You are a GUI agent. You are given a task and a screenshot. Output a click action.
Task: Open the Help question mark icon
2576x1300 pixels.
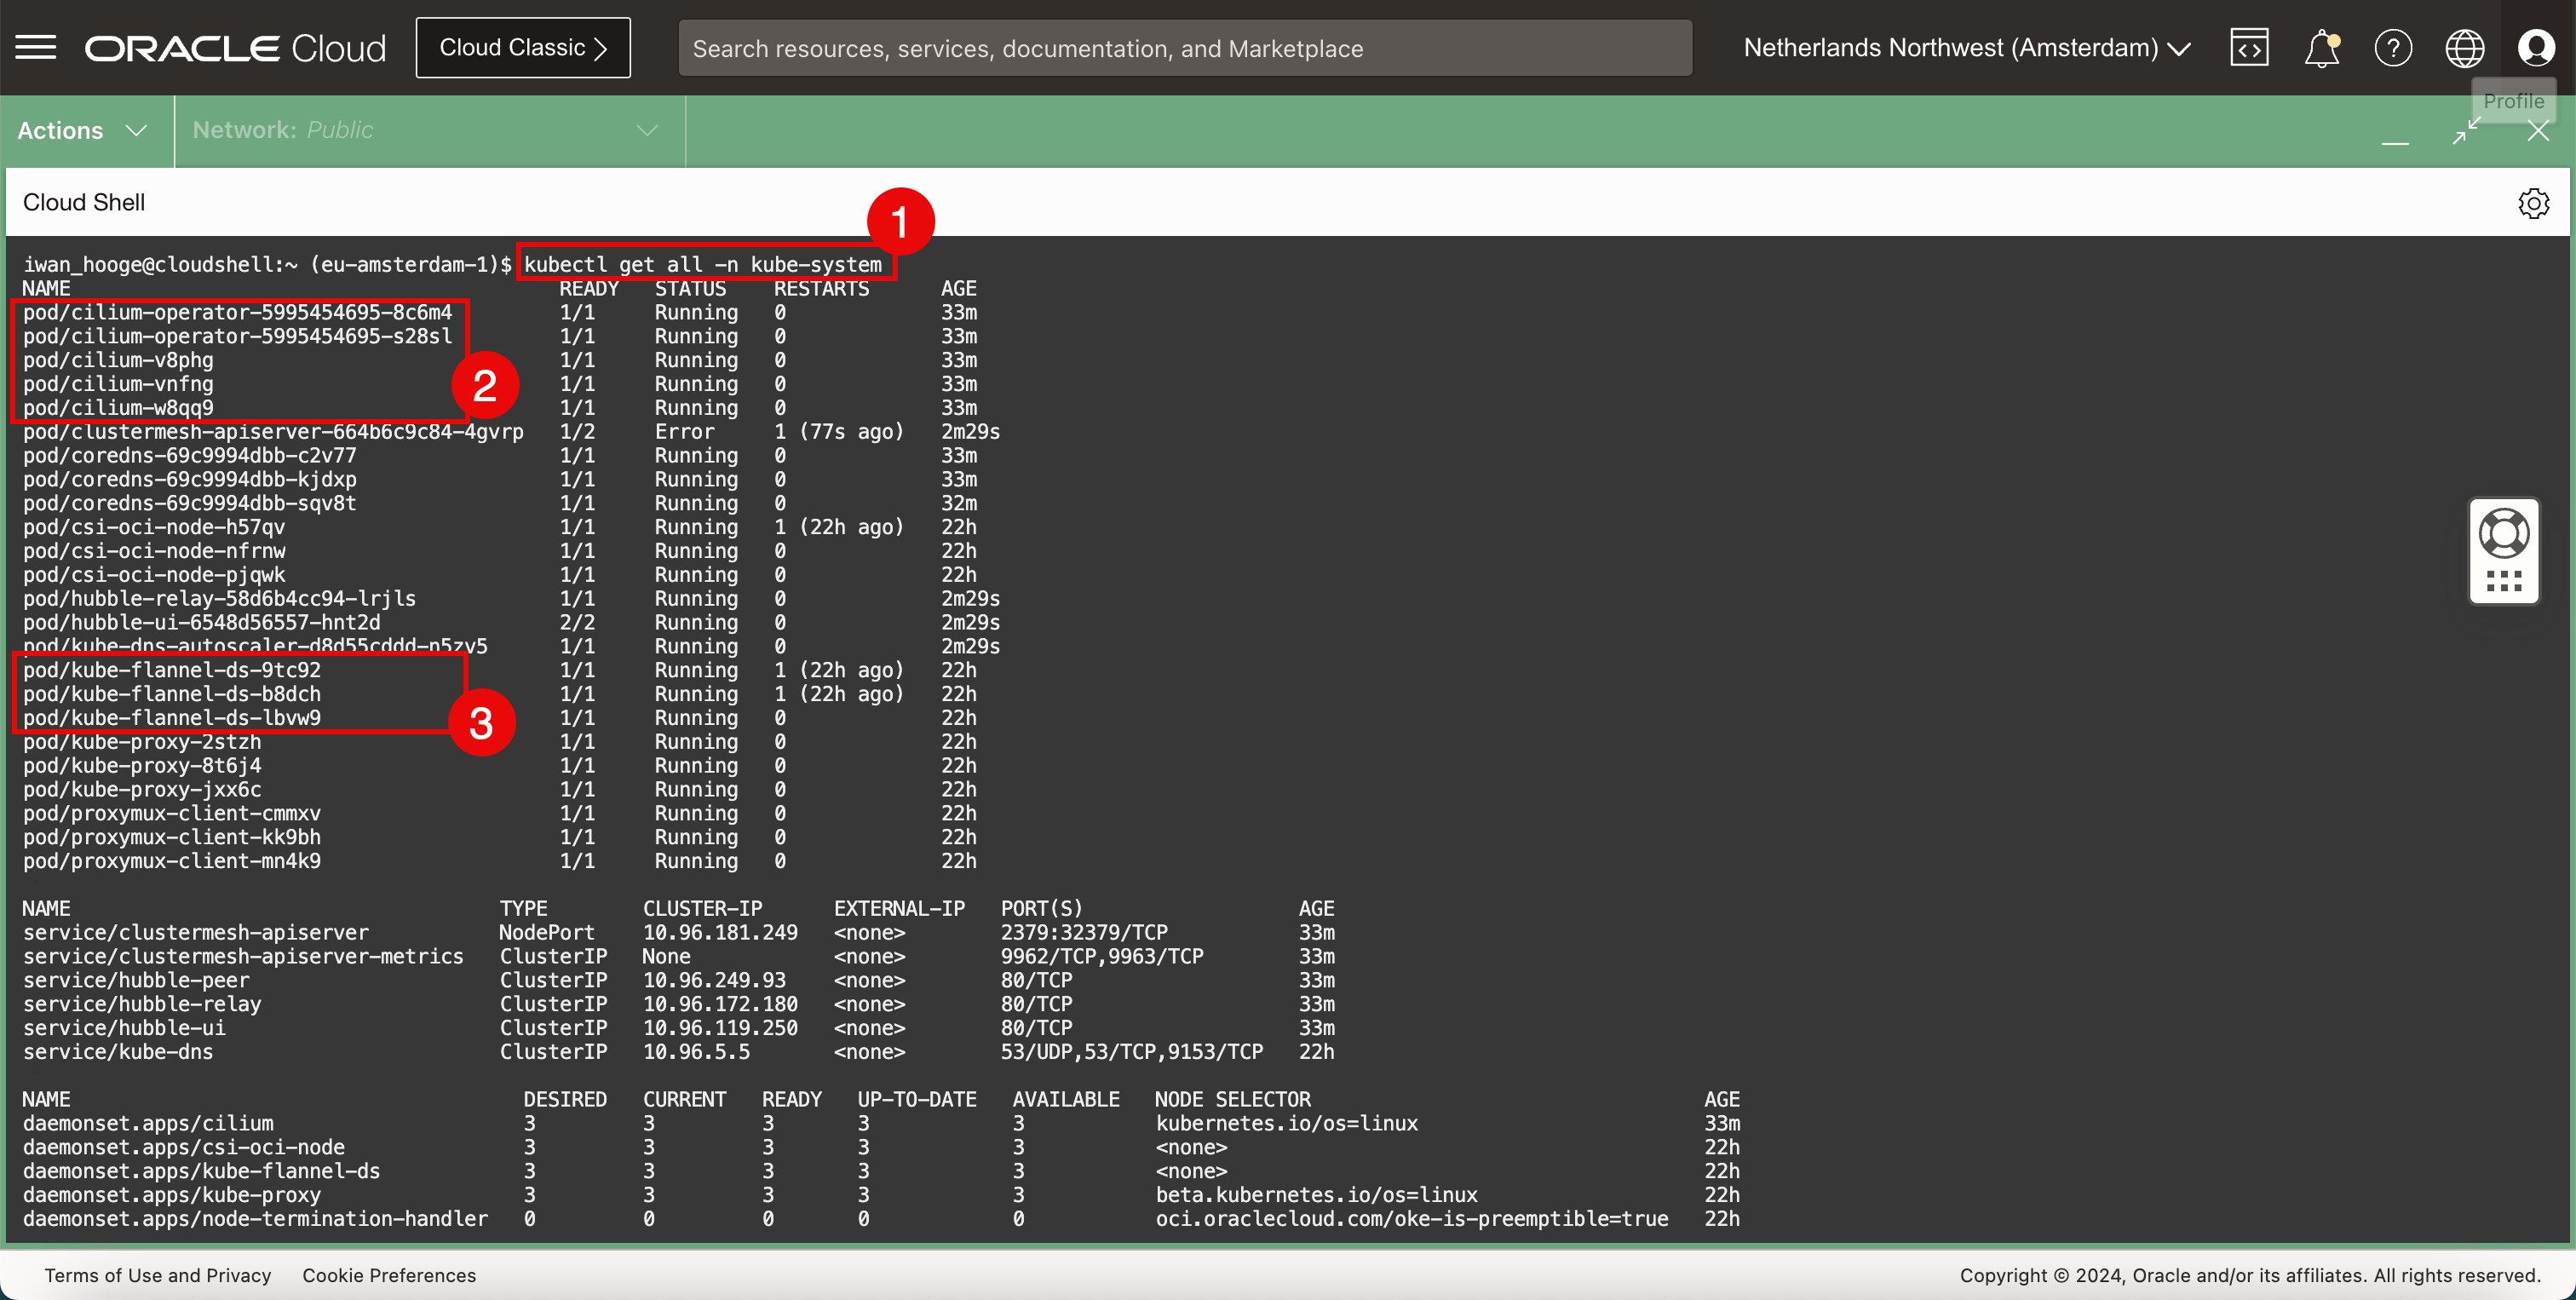[2393, 47]
